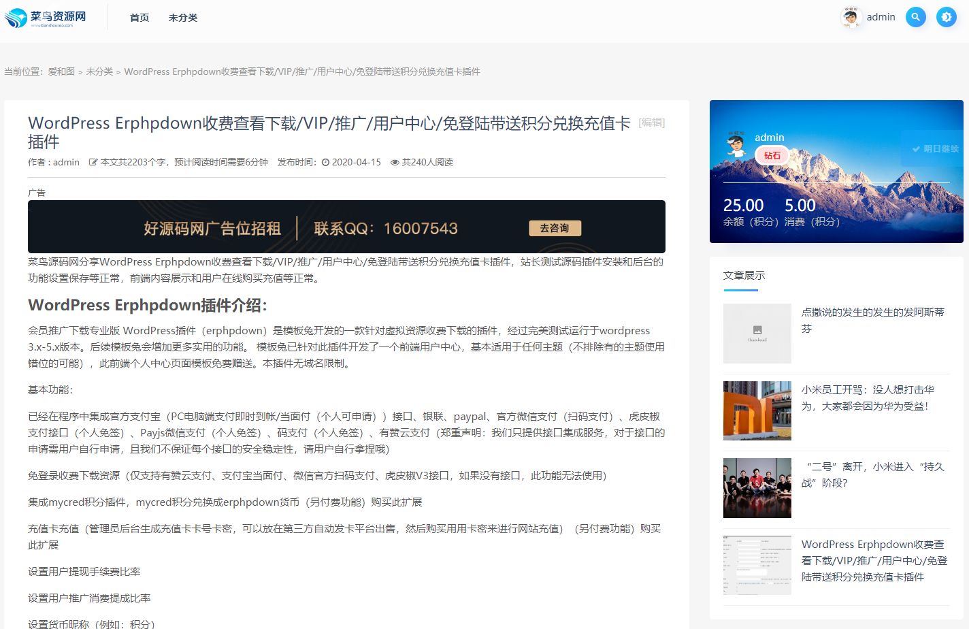Open the admin username menu in the header

pyautogui.click(x=881, y=17)
